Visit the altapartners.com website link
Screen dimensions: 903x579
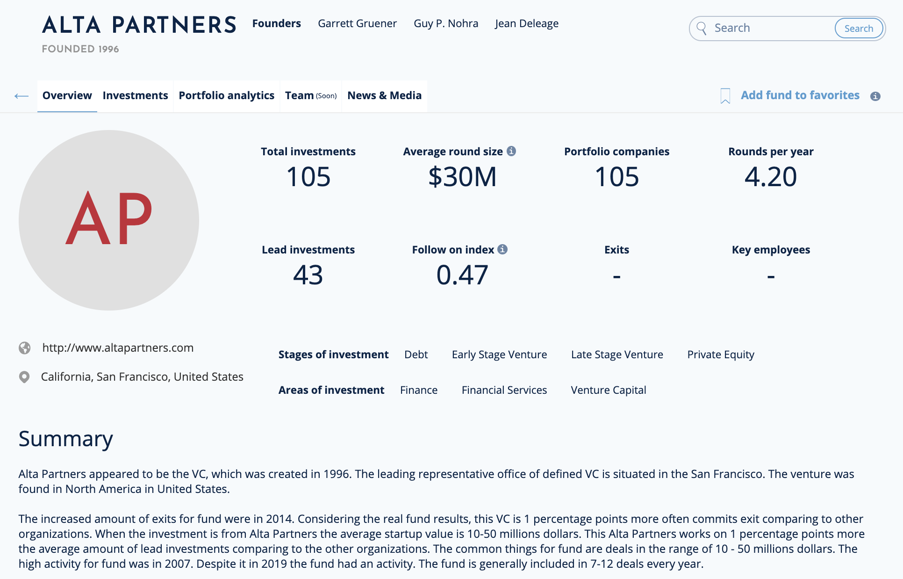click(118, 348)
